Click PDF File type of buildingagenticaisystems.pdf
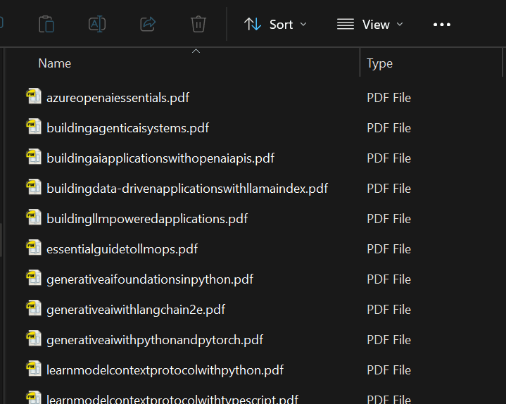Screen dimensions: 506x404 click(389, 128)
